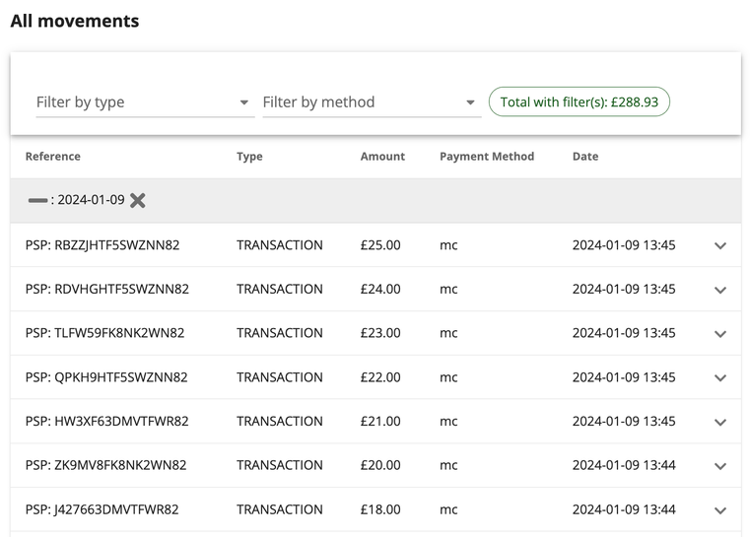The width and height of the screenshot is (750, 537).
Task: Expand the ZK9MV8FK8NK2WN82 row chevron
Action: (x=719, y=466)
